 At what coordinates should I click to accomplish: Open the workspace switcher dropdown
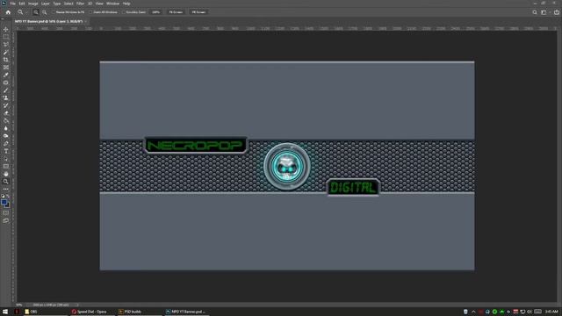coord(544,12)
